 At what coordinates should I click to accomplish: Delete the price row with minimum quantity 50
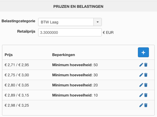146,65
